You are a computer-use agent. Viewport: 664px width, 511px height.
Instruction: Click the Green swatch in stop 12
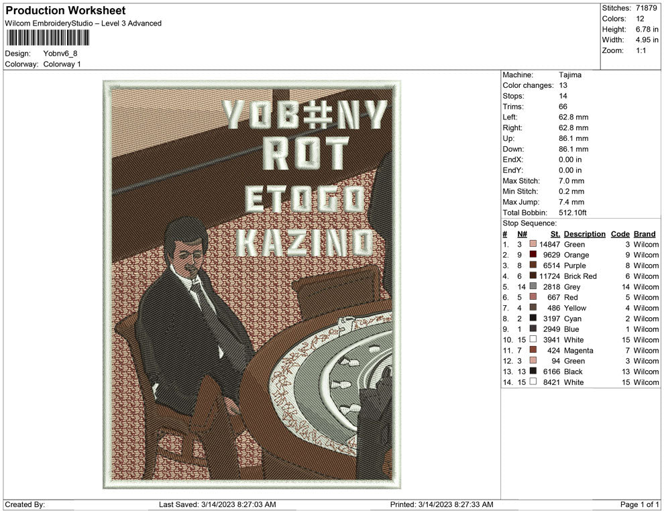tap(533, 360)
